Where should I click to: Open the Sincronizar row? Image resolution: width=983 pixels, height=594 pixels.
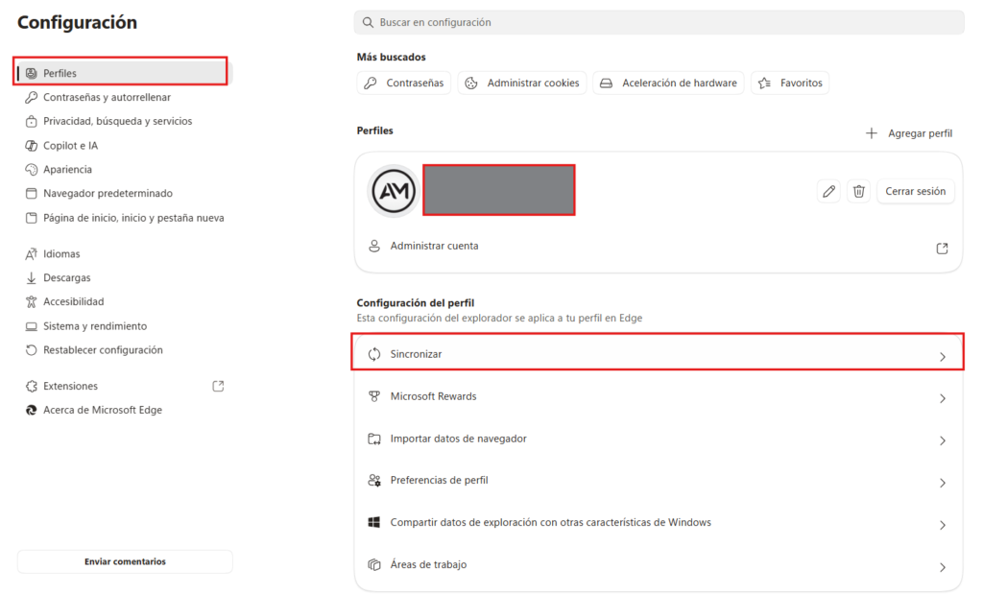tap(659, 354)
